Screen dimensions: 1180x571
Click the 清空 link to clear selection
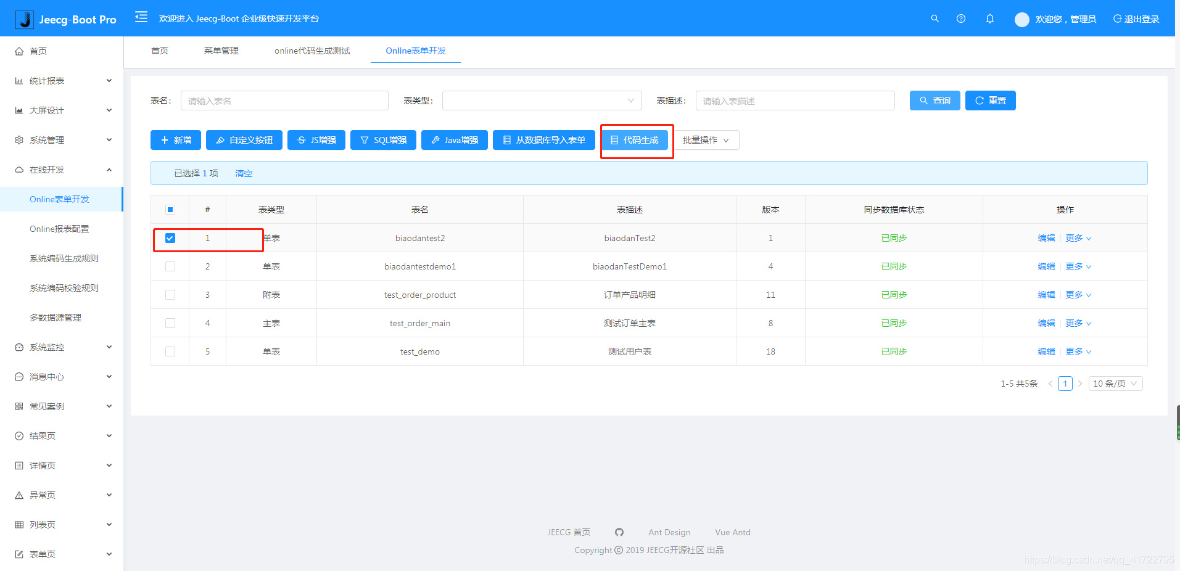244,173
